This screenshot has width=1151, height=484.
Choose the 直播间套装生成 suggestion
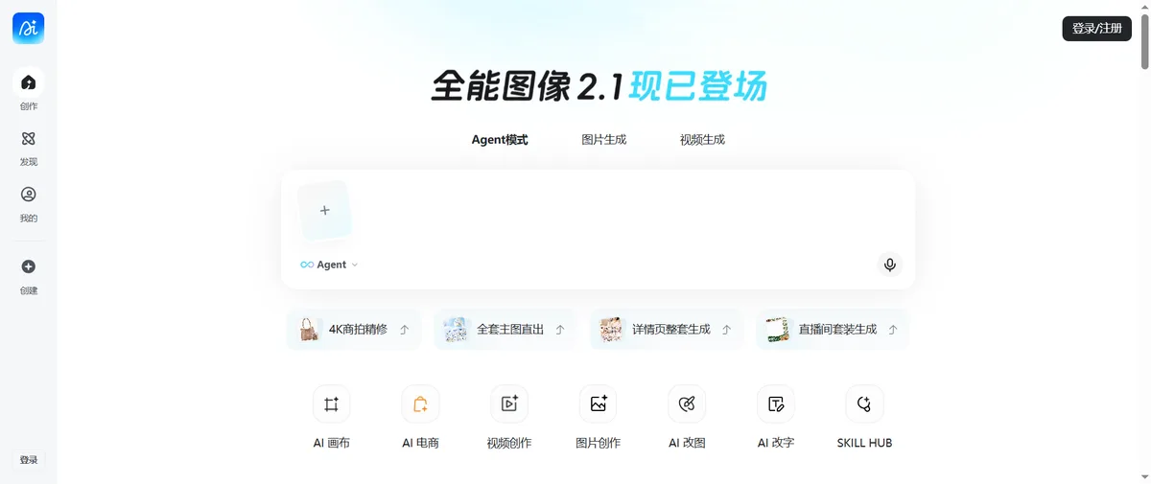pyautogui.click(x=832, y=329)
